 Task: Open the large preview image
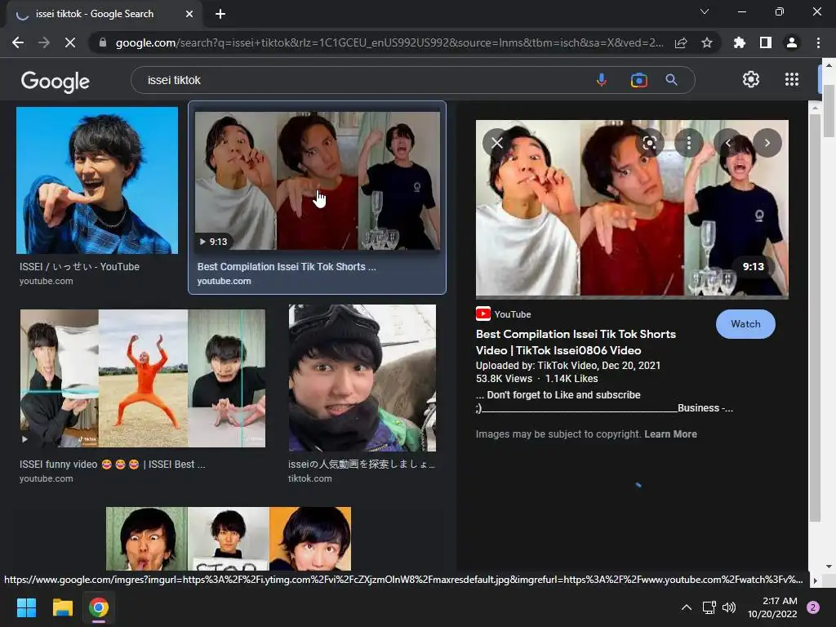(x=632, y=208)
